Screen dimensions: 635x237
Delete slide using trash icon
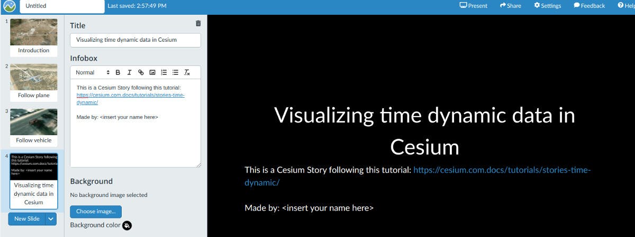pos(198,23)
